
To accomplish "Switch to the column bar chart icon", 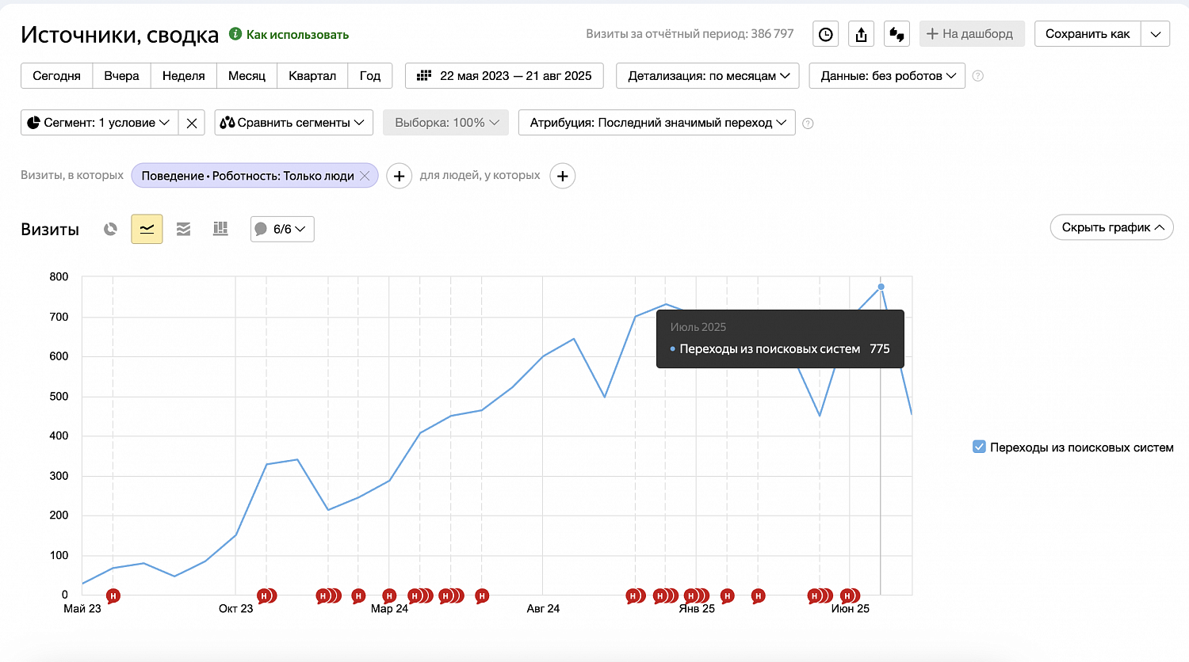I will click(220, 229).
